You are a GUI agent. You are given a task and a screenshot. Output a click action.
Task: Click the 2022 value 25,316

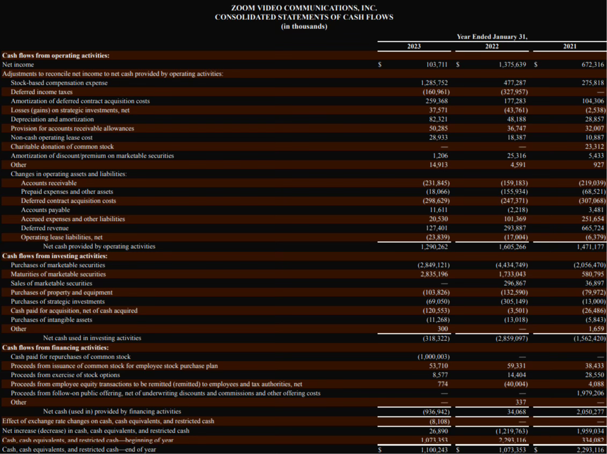pos(516,155)
